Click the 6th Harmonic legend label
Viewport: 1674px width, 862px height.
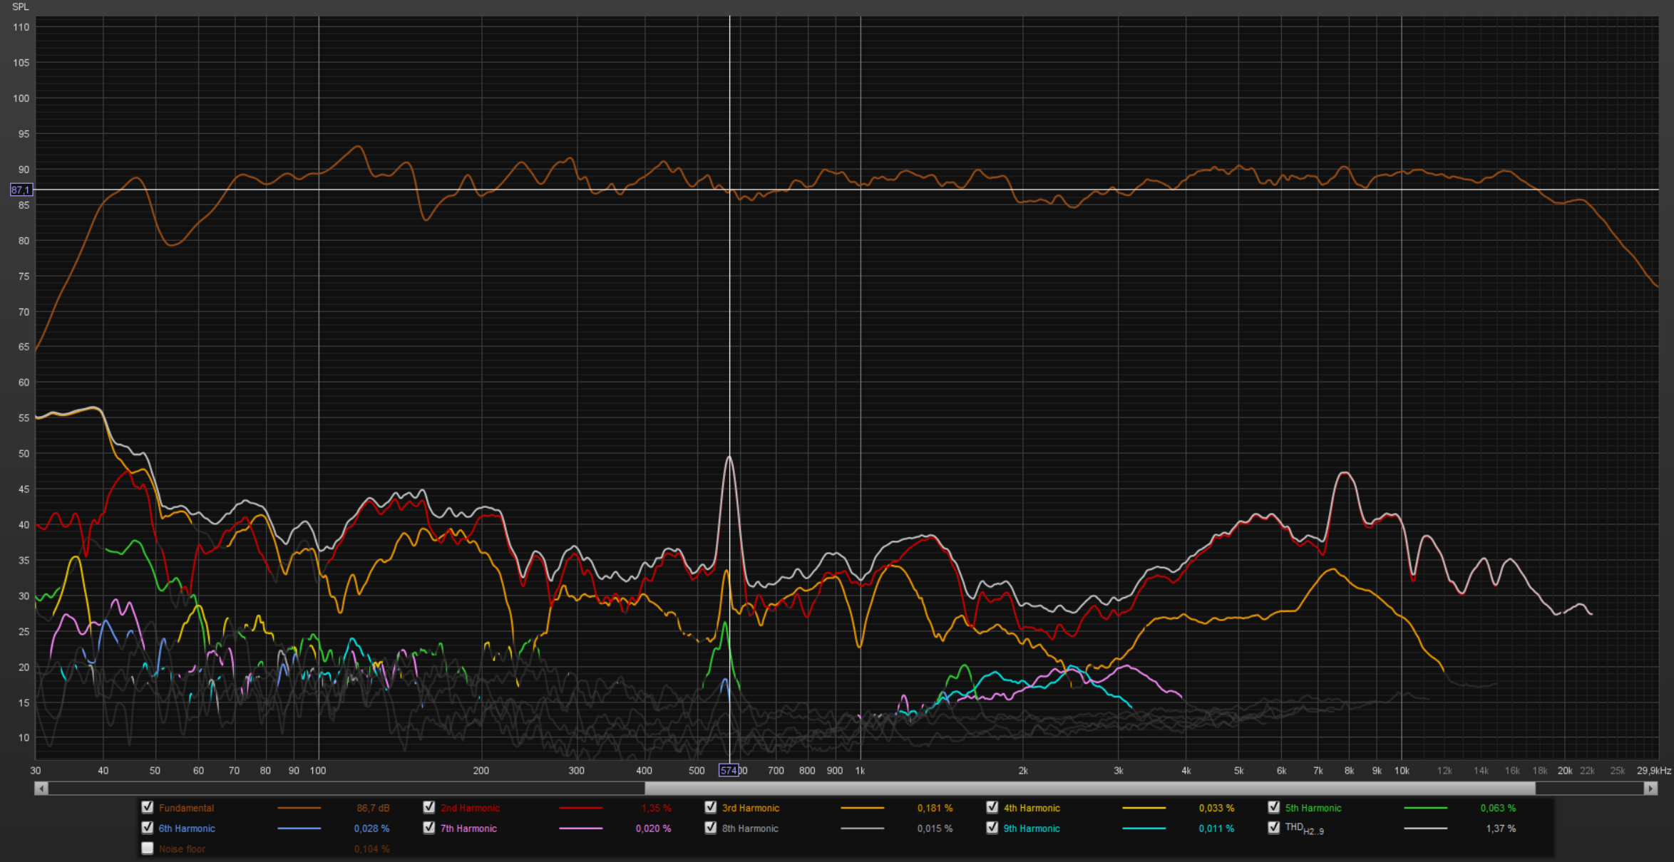[x=187, y=829]
